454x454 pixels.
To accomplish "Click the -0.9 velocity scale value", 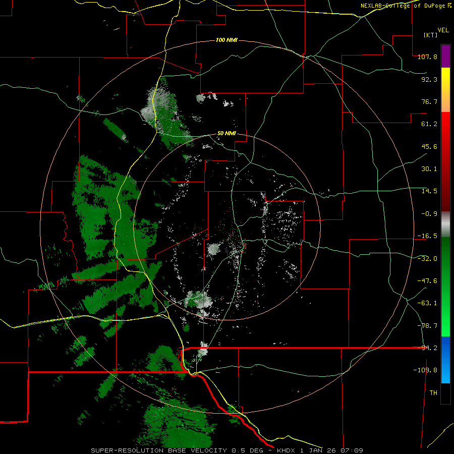I will pos(429,214).
